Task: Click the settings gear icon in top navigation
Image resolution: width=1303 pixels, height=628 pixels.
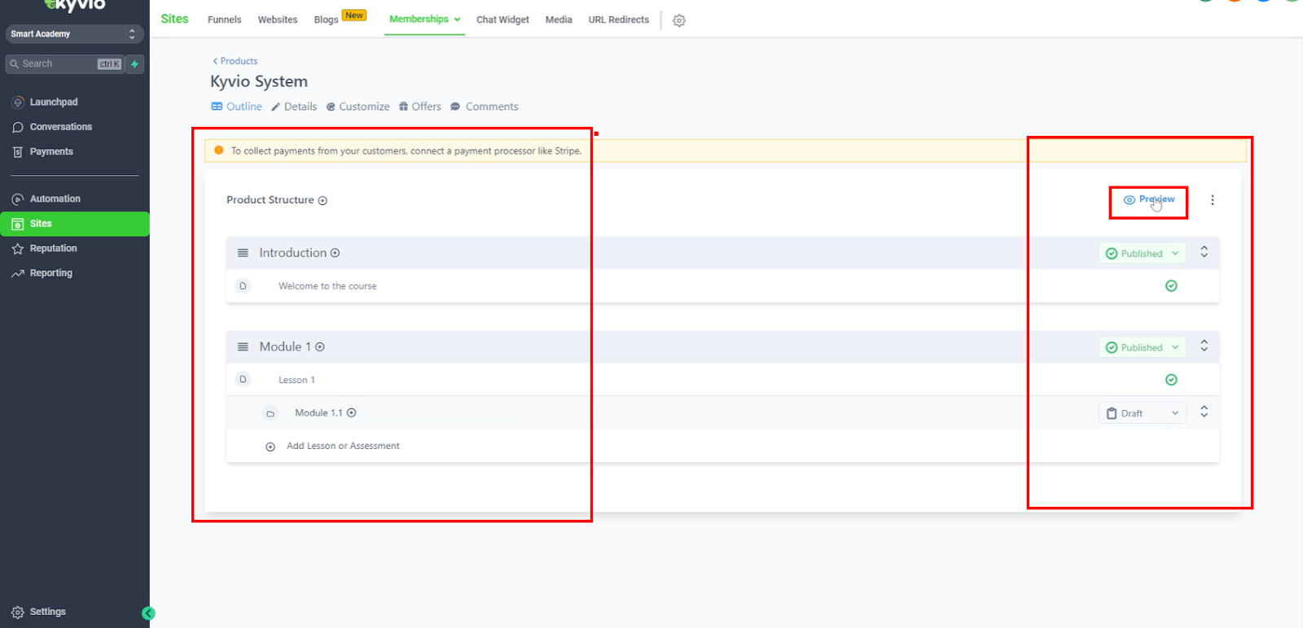Action: tap(679, 20)
